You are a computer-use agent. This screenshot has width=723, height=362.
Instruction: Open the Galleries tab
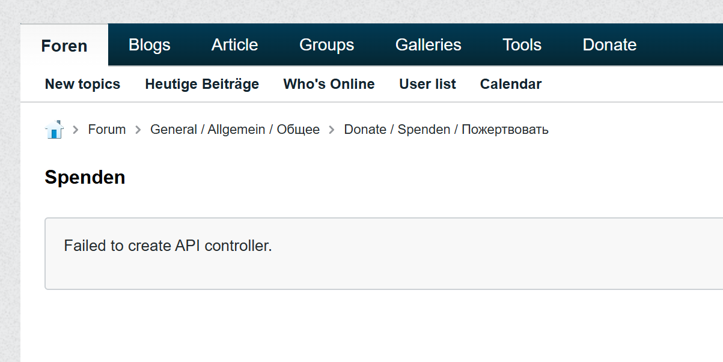(429, 45)
